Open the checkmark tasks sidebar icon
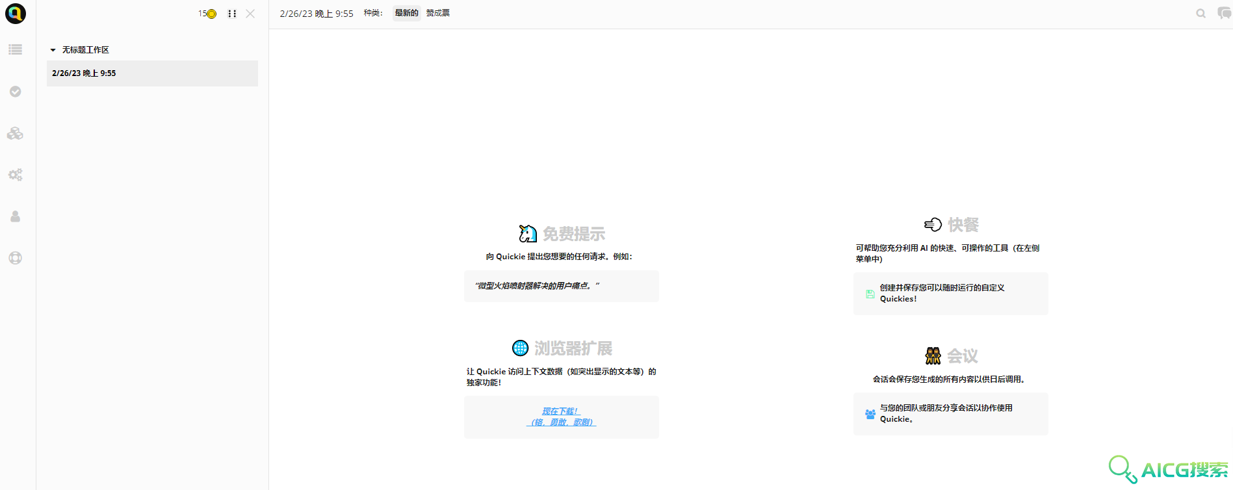The image size is (1233, 490). click(16, 92)
